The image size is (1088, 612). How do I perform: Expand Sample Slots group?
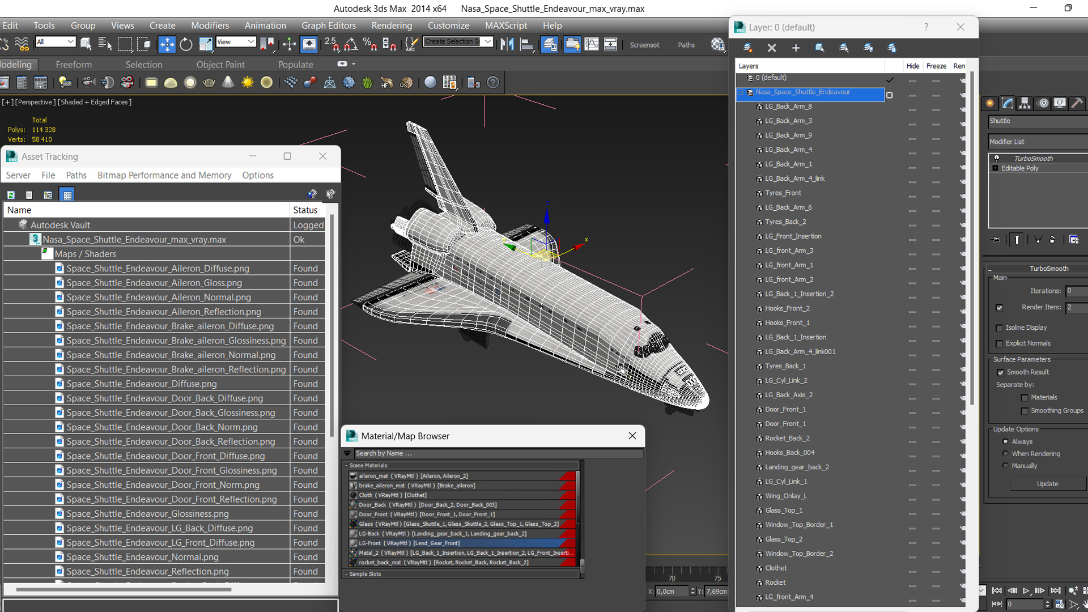[346, 574]
